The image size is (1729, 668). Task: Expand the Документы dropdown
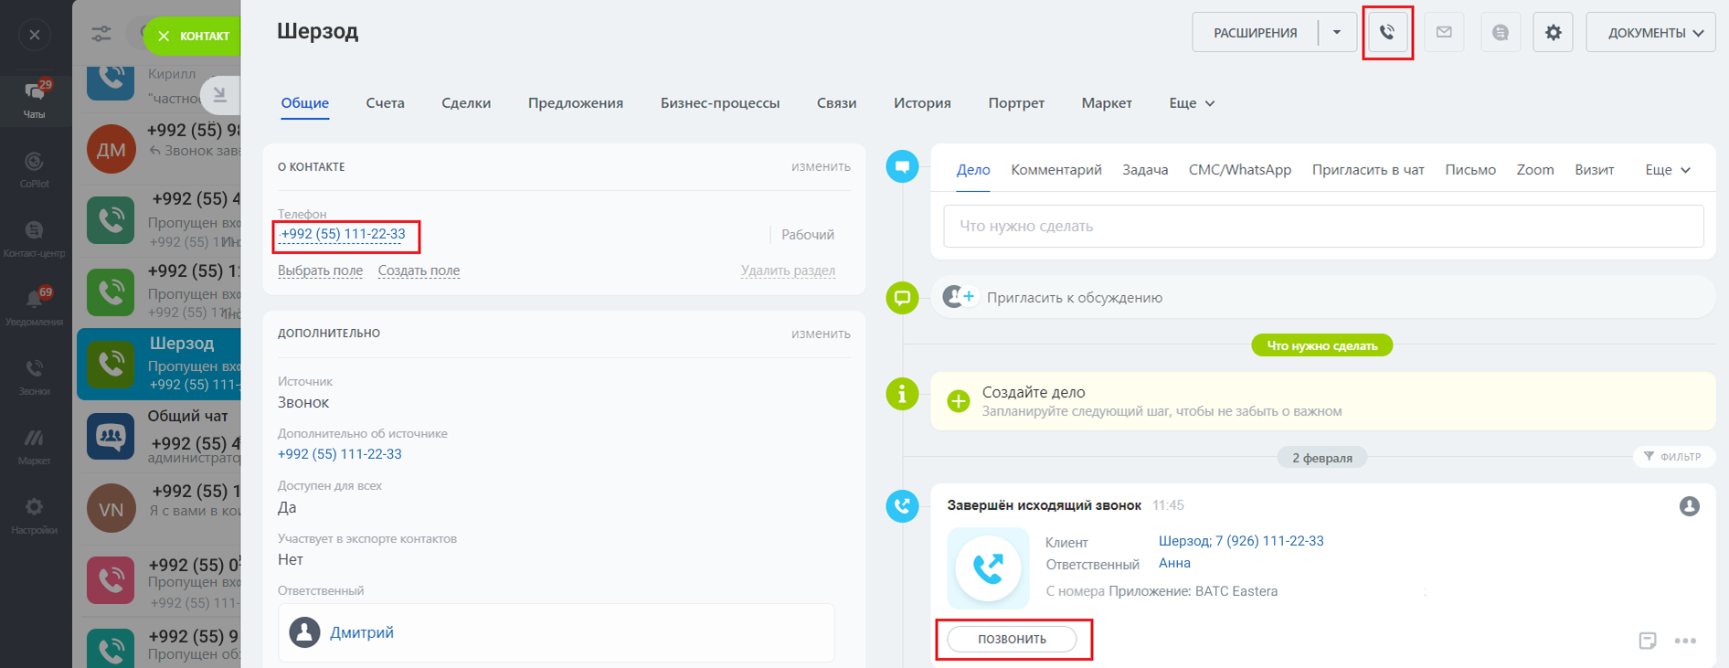coord(1650,33)
